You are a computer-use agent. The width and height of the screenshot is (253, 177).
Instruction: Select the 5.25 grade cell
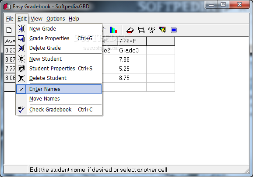(x=132, y=69)
